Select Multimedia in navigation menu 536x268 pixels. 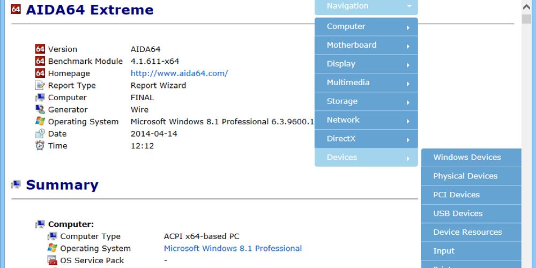pyautogui.click(x=366, y=83)
